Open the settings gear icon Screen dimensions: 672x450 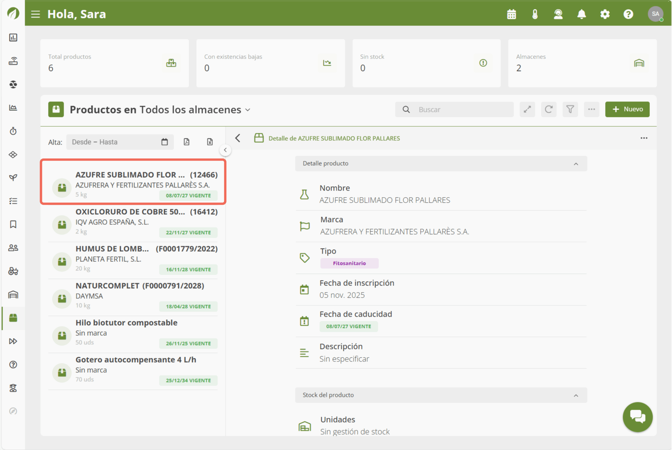pos(605,14)
